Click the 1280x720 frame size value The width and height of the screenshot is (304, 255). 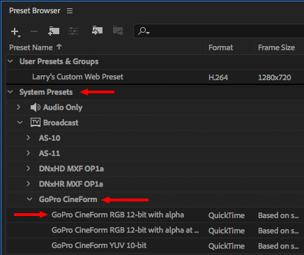click(275, 77)
